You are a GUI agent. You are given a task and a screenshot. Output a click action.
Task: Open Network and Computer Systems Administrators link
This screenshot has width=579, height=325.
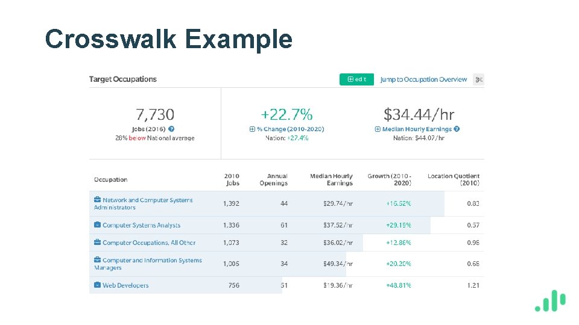[144, 203]
